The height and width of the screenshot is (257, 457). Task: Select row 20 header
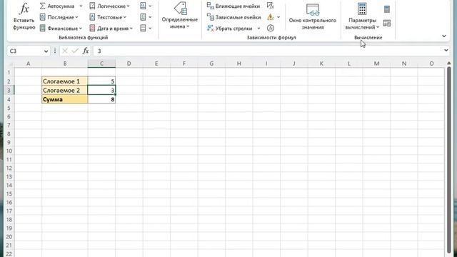[x=9, y=236]
